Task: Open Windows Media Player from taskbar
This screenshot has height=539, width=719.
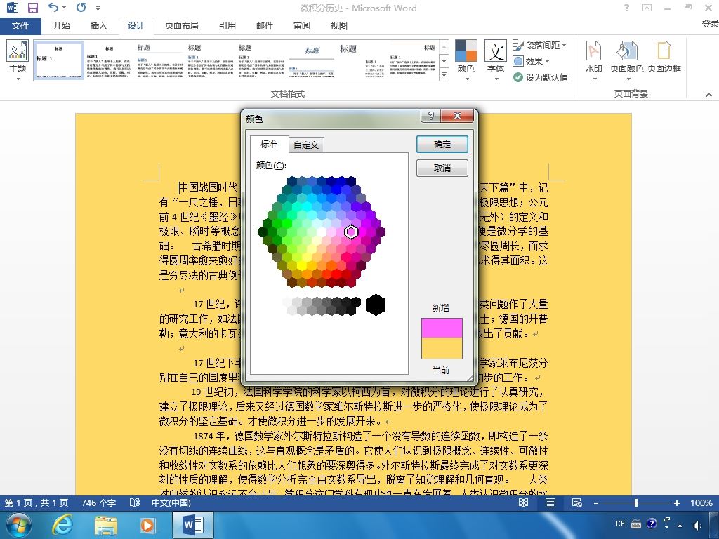Action: pos(147,525)
